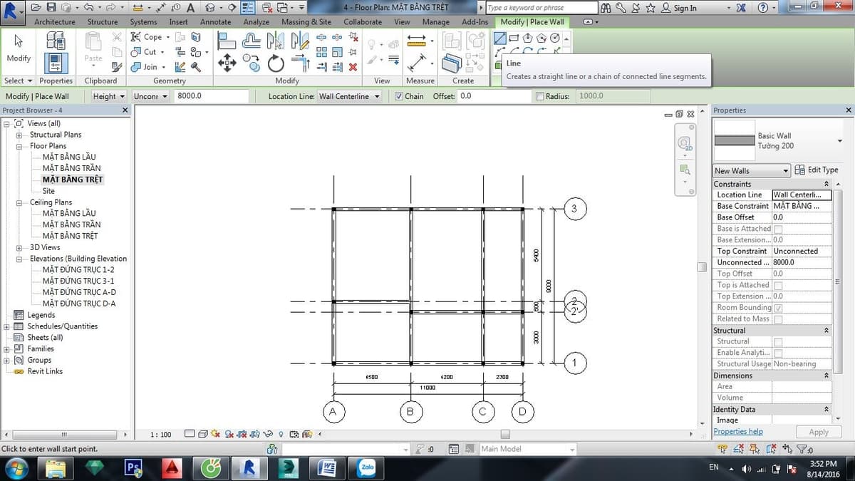Viewport: 855px width, 481px height.
Task: Click the Align tool icon
Action: coord(227,41)
